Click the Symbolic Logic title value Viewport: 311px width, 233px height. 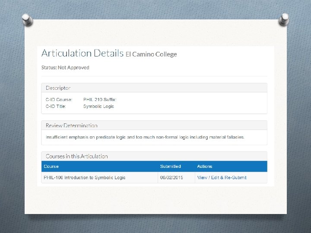point(98,106)
